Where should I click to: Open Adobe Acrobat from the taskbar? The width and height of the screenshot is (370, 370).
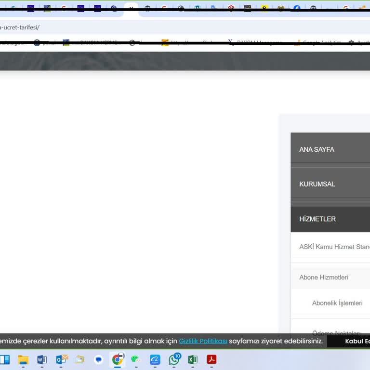click(x=211, y=359)
